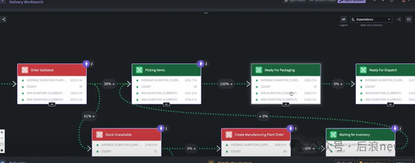Click the 39% transition edge label

109,84
